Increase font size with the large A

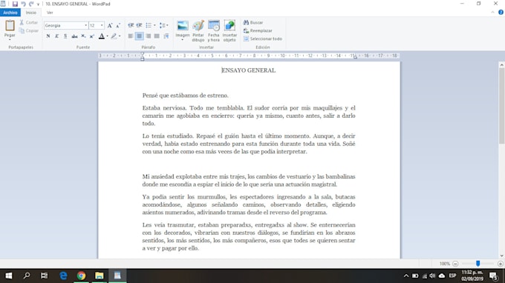pyautogui.click(x=110, y=25)
